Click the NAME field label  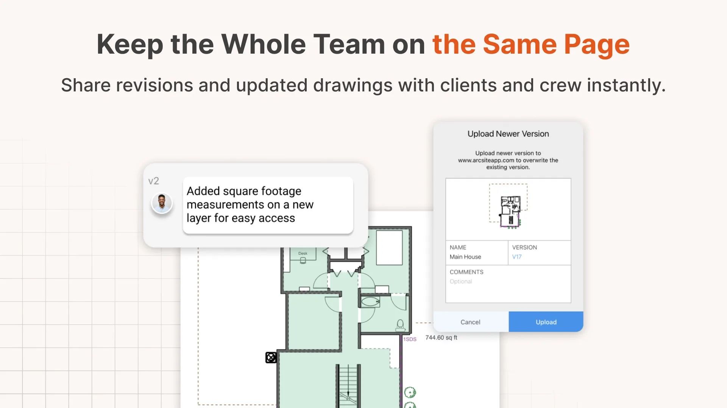[458, 247]
